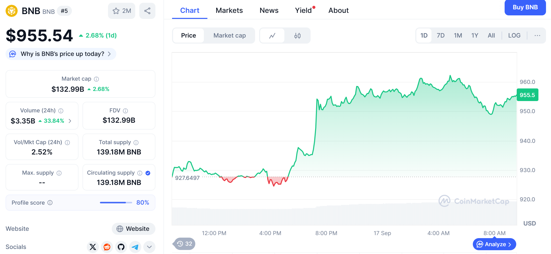Open the share icon button
This screenshot has width=551, height=254.
tap(147, 11)
